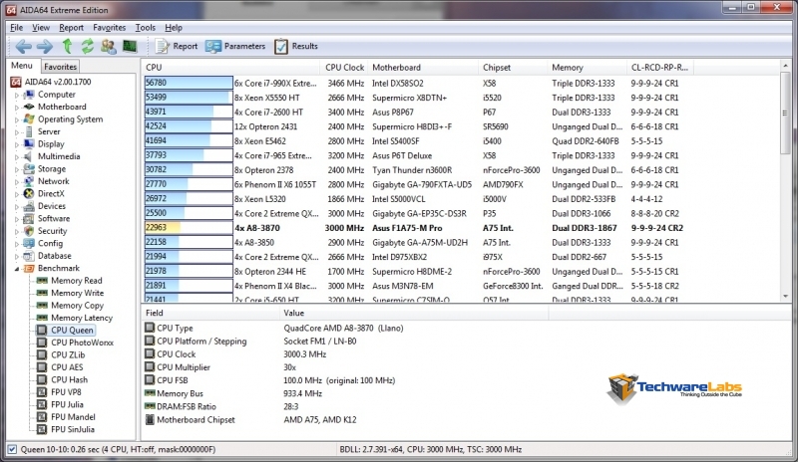Click the Results toolbar button
This screenshot has width=798, height=462.
(295, 46)
